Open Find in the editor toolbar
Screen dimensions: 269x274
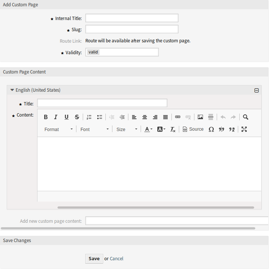[245, 117]
